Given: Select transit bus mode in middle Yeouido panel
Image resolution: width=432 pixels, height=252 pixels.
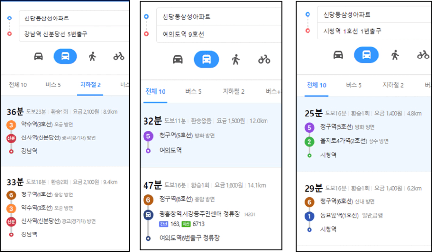Looking at the screenshot, I should 206,59.
